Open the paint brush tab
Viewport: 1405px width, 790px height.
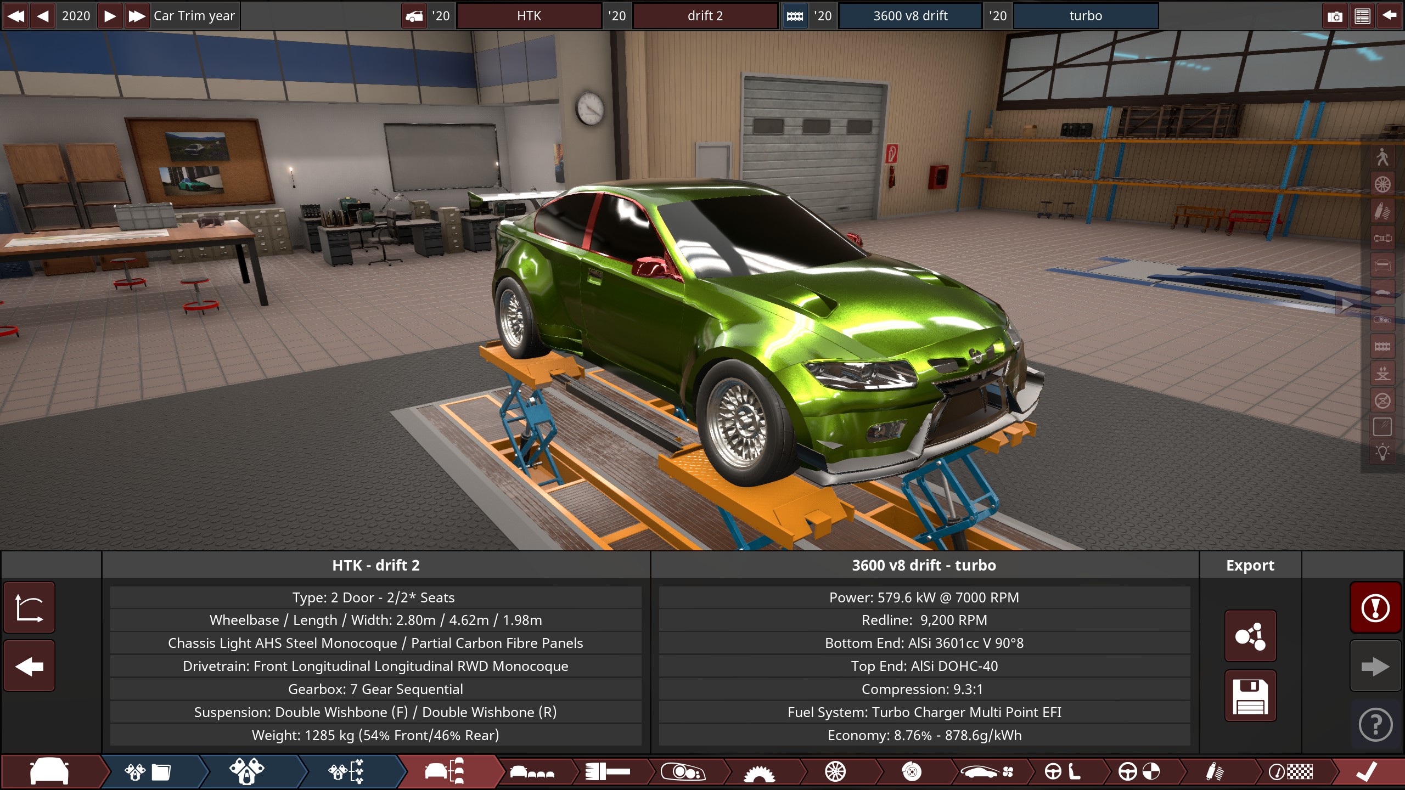click(608, 772)
